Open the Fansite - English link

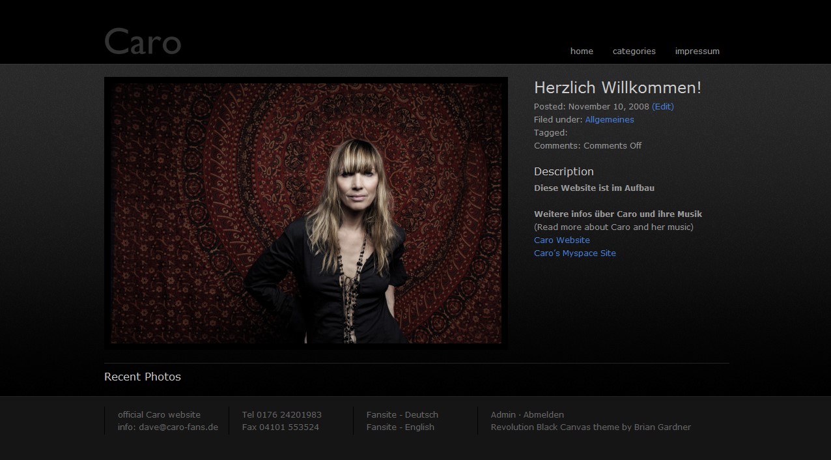400,427
